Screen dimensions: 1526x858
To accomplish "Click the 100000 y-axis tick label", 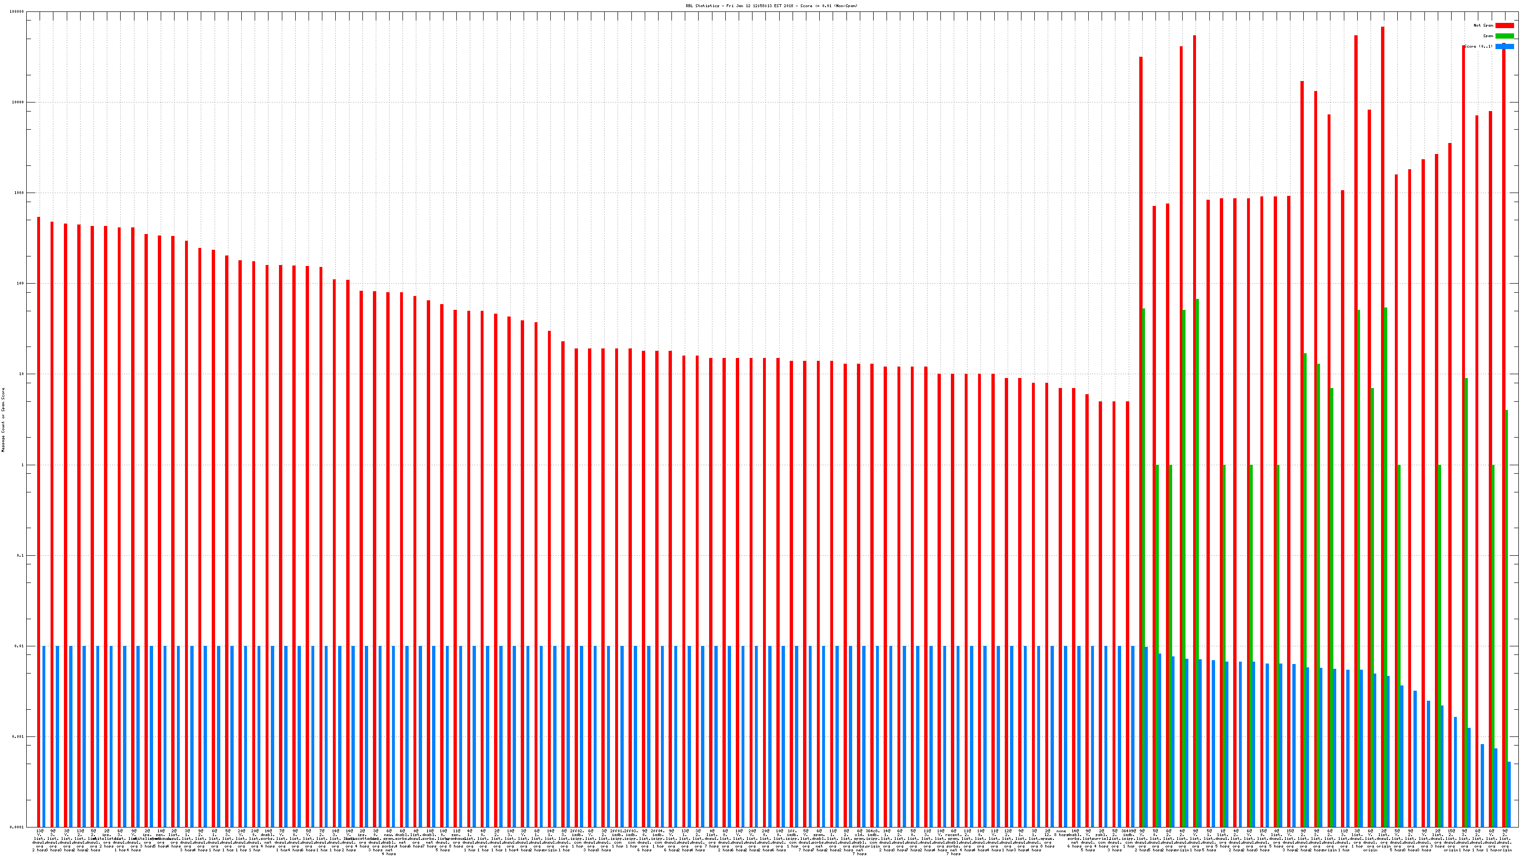I will [17, 12].
